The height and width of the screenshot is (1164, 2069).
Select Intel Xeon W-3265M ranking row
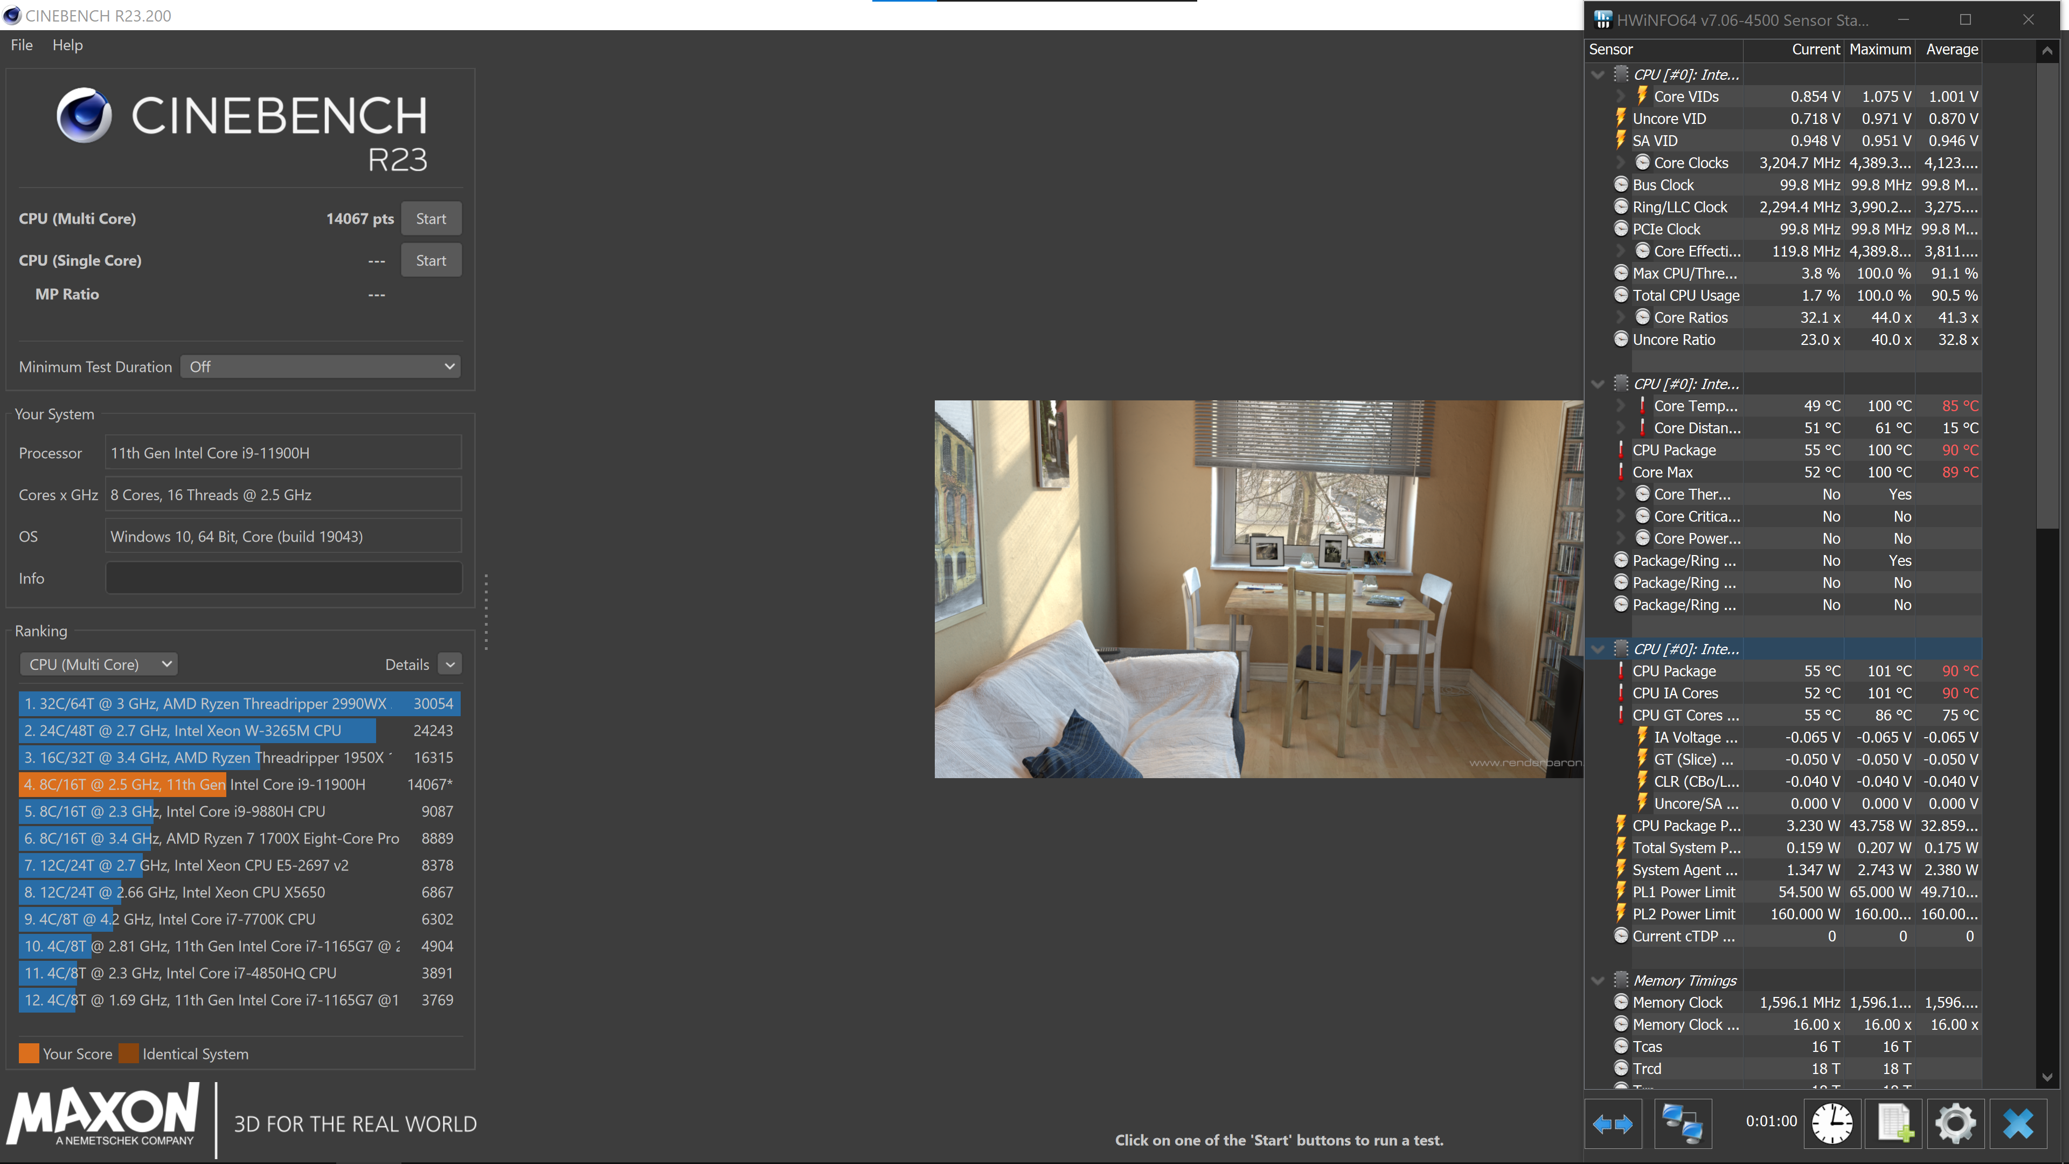tap(239, 731)
